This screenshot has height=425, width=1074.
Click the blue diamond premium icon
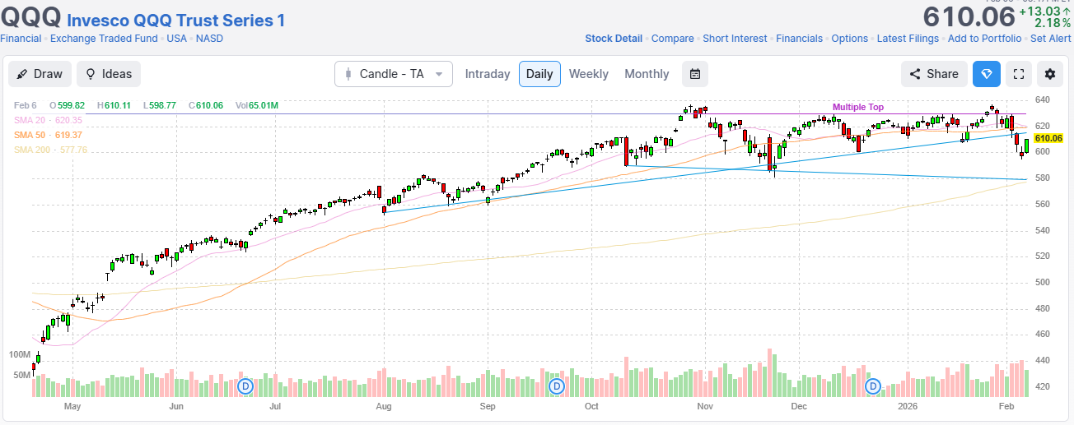pyautogui.click(x=986, y=74)
